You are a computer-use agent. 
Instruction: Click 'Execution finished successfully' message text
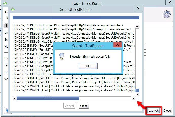pos(90,57)
